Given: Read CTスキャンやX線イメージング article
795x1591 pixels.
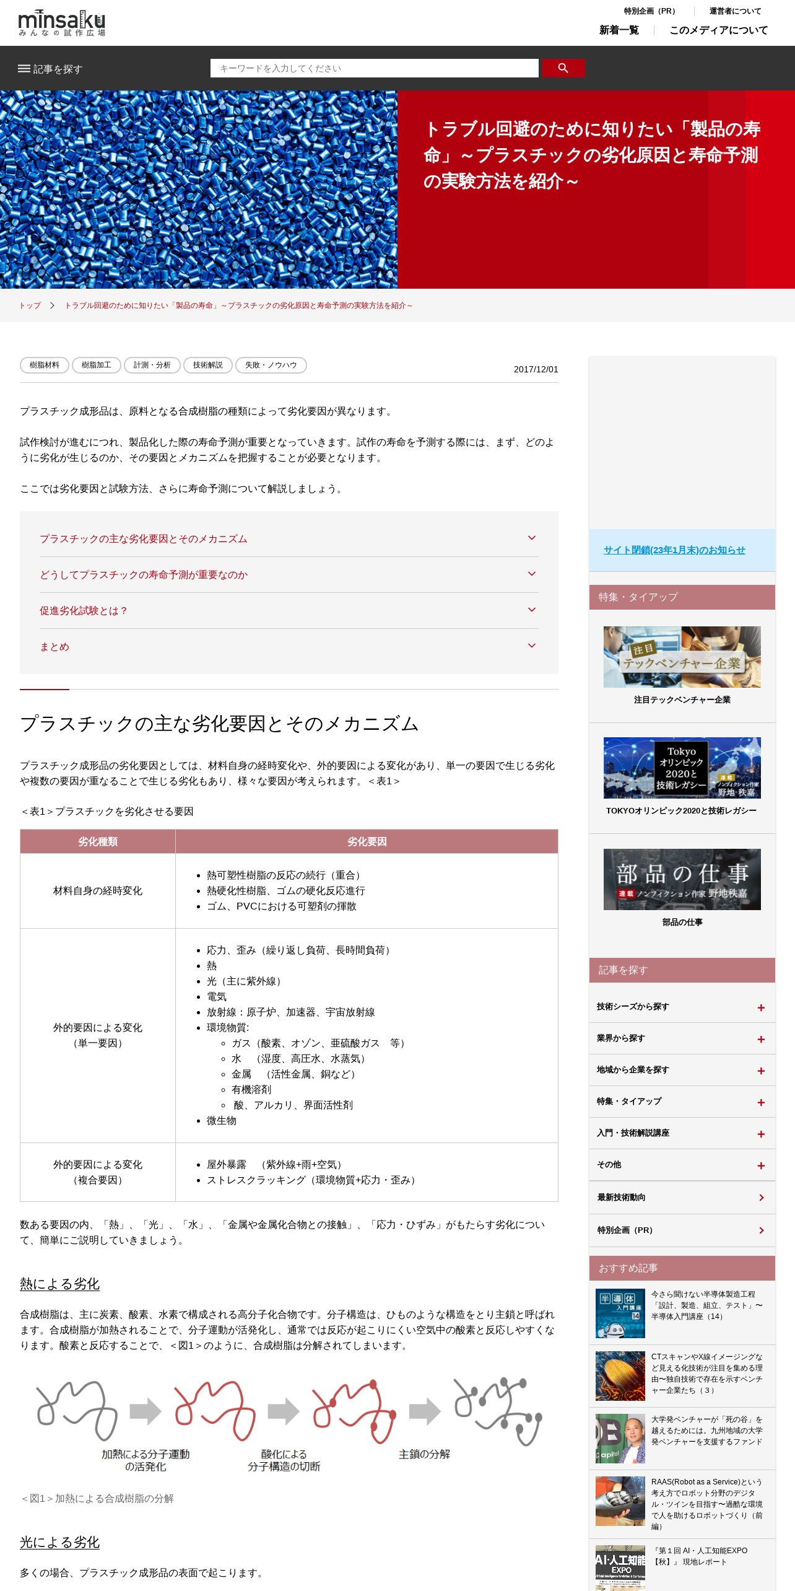Looking at the screenshot, I should point(707,1374).
